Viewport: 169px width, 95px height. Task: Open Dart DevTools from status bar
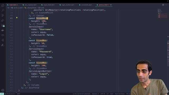pos(120,94)
